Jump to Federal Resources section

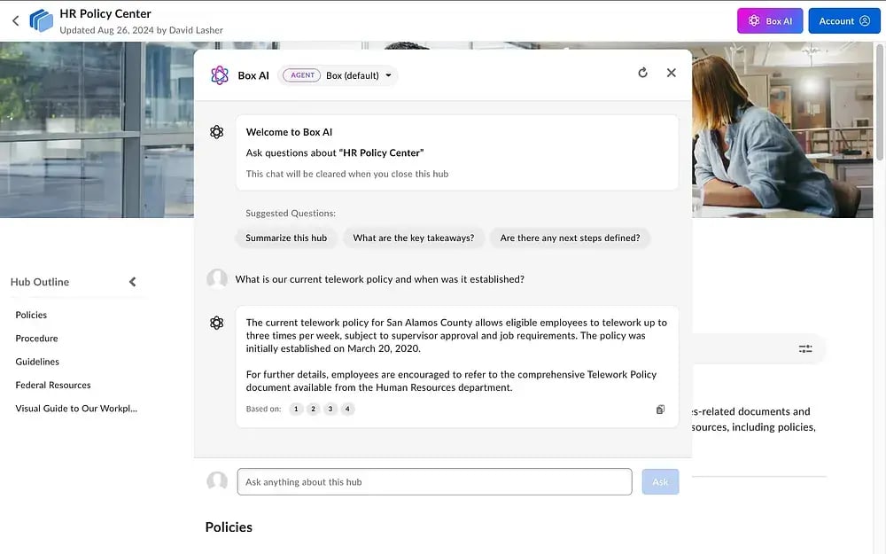point(53,385)
